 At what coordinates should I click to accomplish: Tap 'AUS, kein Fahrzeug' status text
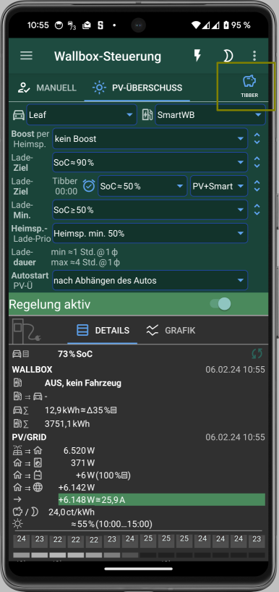(x=83, y=384)
